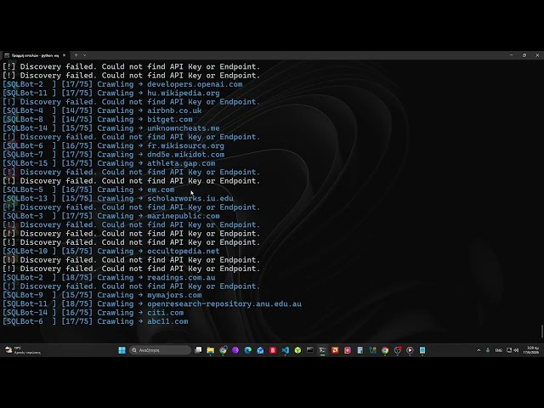Click the line crawling unknowncheats.me
Image resolution: width=544 pixels, height=408 pixels.
[111, 128]
